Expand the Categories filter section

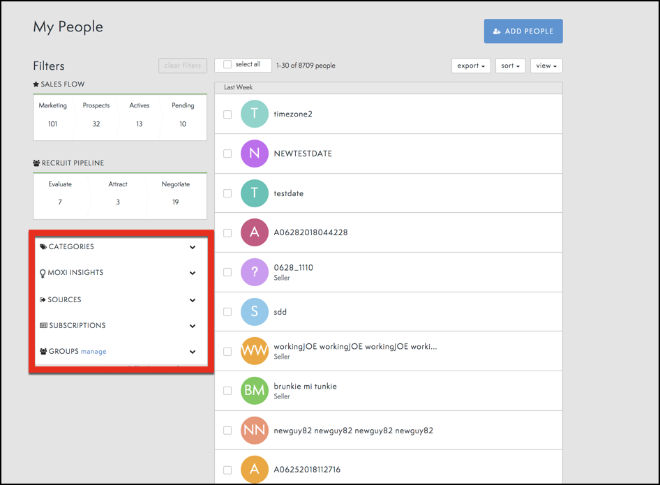pyautogui.click(x=193, y=247)
